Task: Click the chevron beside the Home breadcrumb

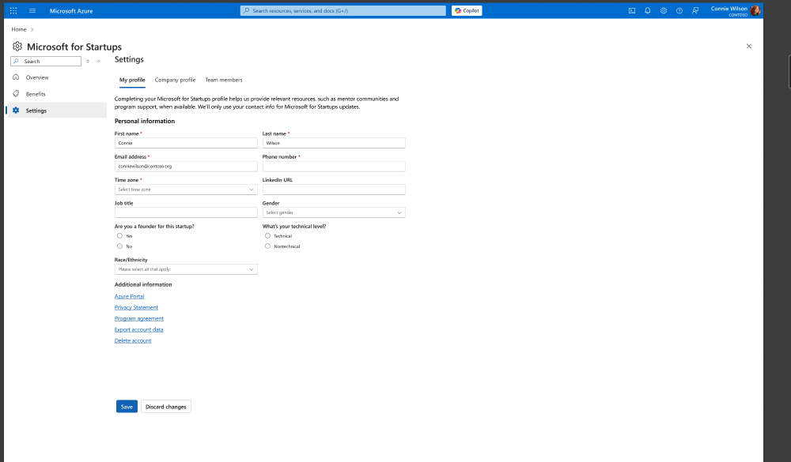Action: tap(32, 29)
